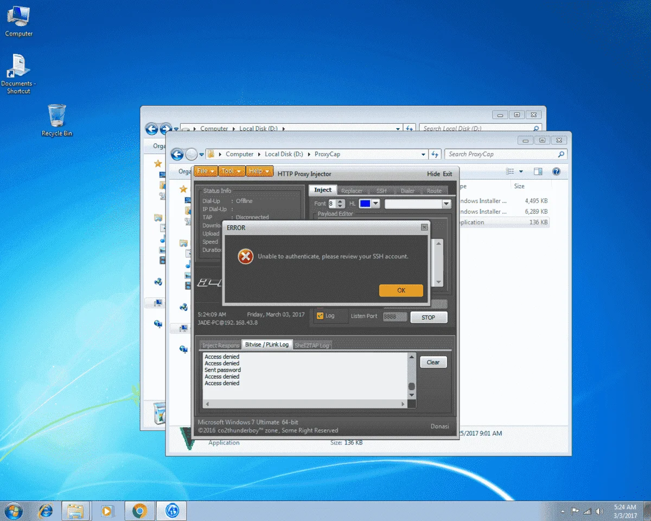Open view options dropdown arrow in ProxyCap
This screenshot has width=651, height=521.
[521, 171]
